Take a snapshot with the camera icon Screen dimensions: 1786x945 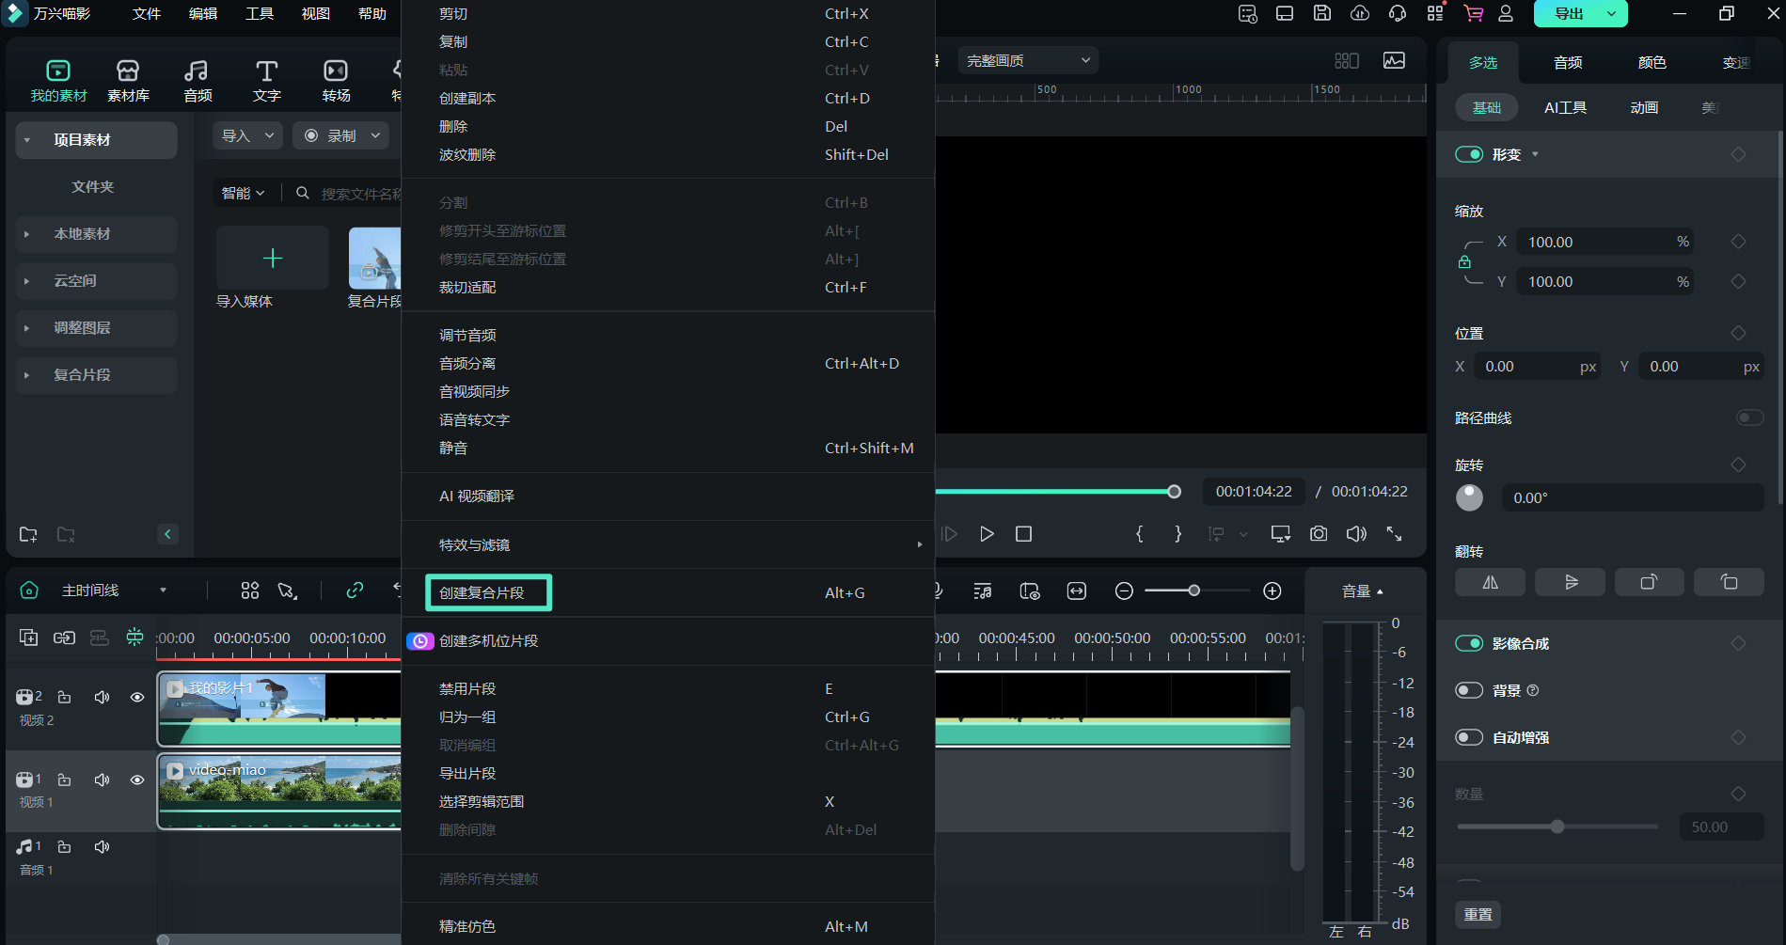[x=1318, y=533]
